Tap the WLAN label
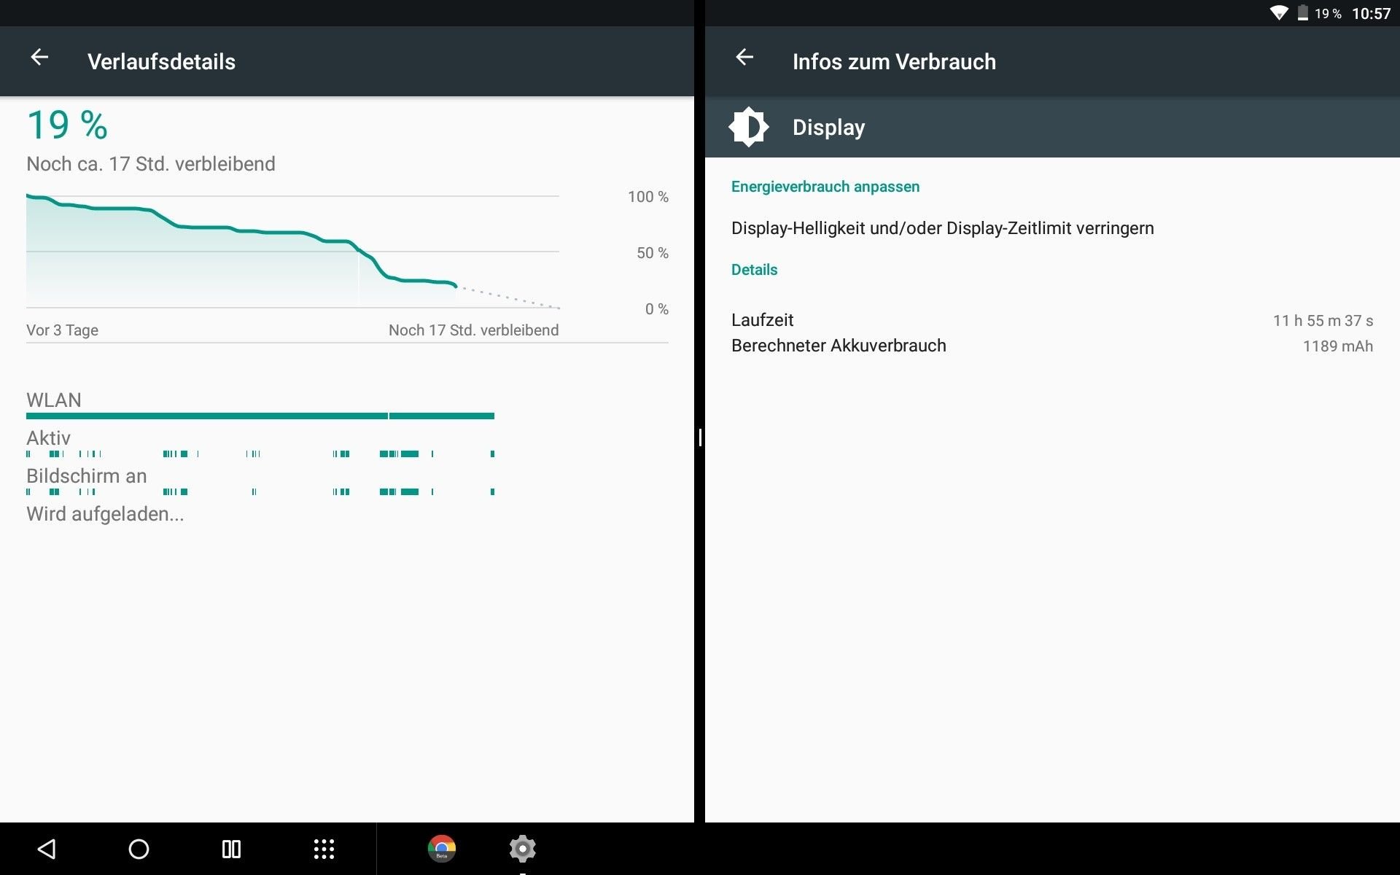 point(54,400)
